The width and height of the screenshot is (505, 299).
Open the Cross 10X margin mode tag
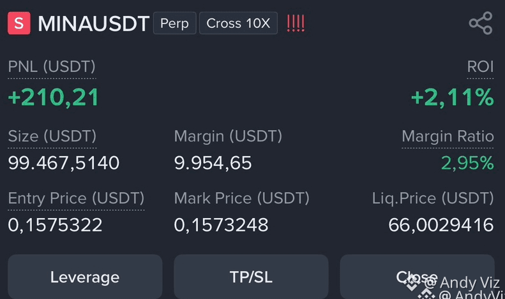coord(238,23)
